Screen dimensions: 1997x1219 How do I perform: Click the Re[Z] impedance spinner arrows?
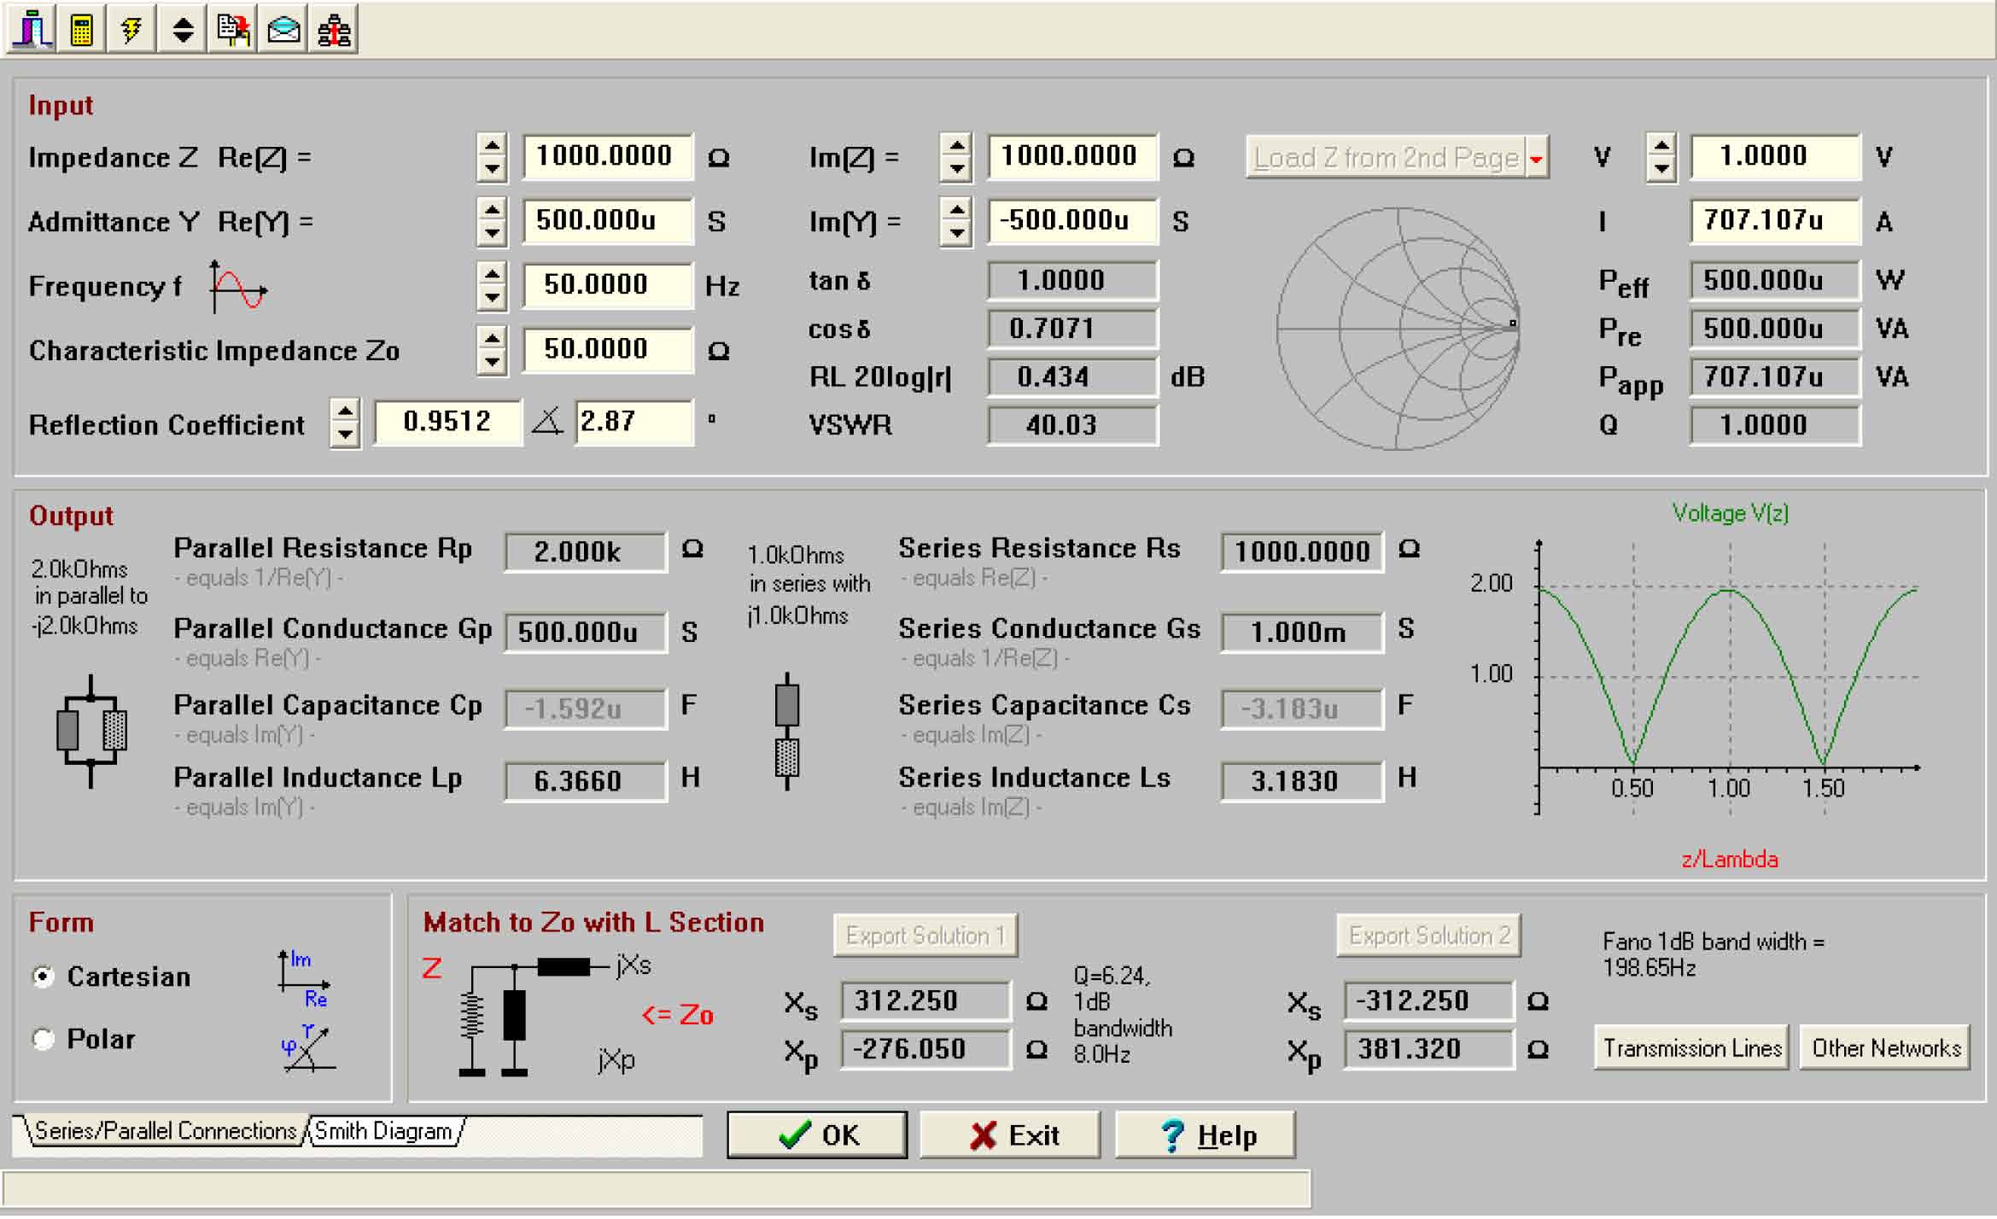click(x=492, y=157)
